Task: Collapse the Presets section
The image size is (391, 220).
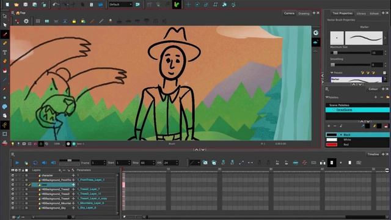Action: (x=332, y=73)
